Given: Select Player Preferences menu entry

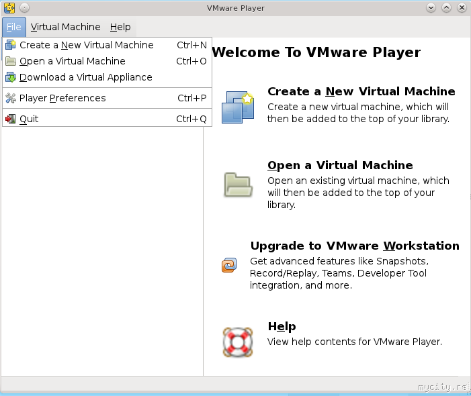Looking at the screenshot, I should (107, 98).
